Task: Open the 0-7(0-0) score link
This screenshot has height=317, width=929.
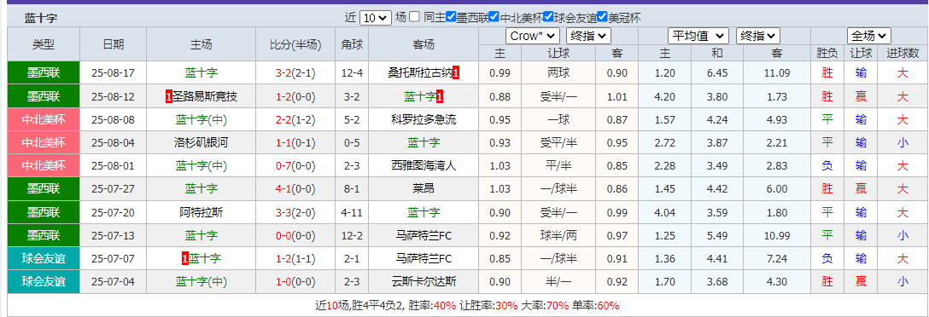Action: coord(295,166)
